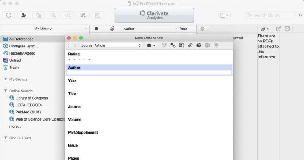Click the New Reference window download-reference icon
Screen dimensions: 304x160
pos(182,45)
